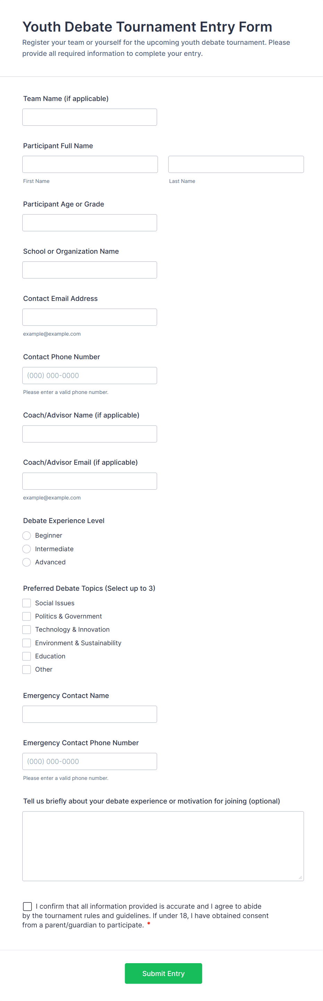Select the Participant Age or Grade field

pos(89,223)
